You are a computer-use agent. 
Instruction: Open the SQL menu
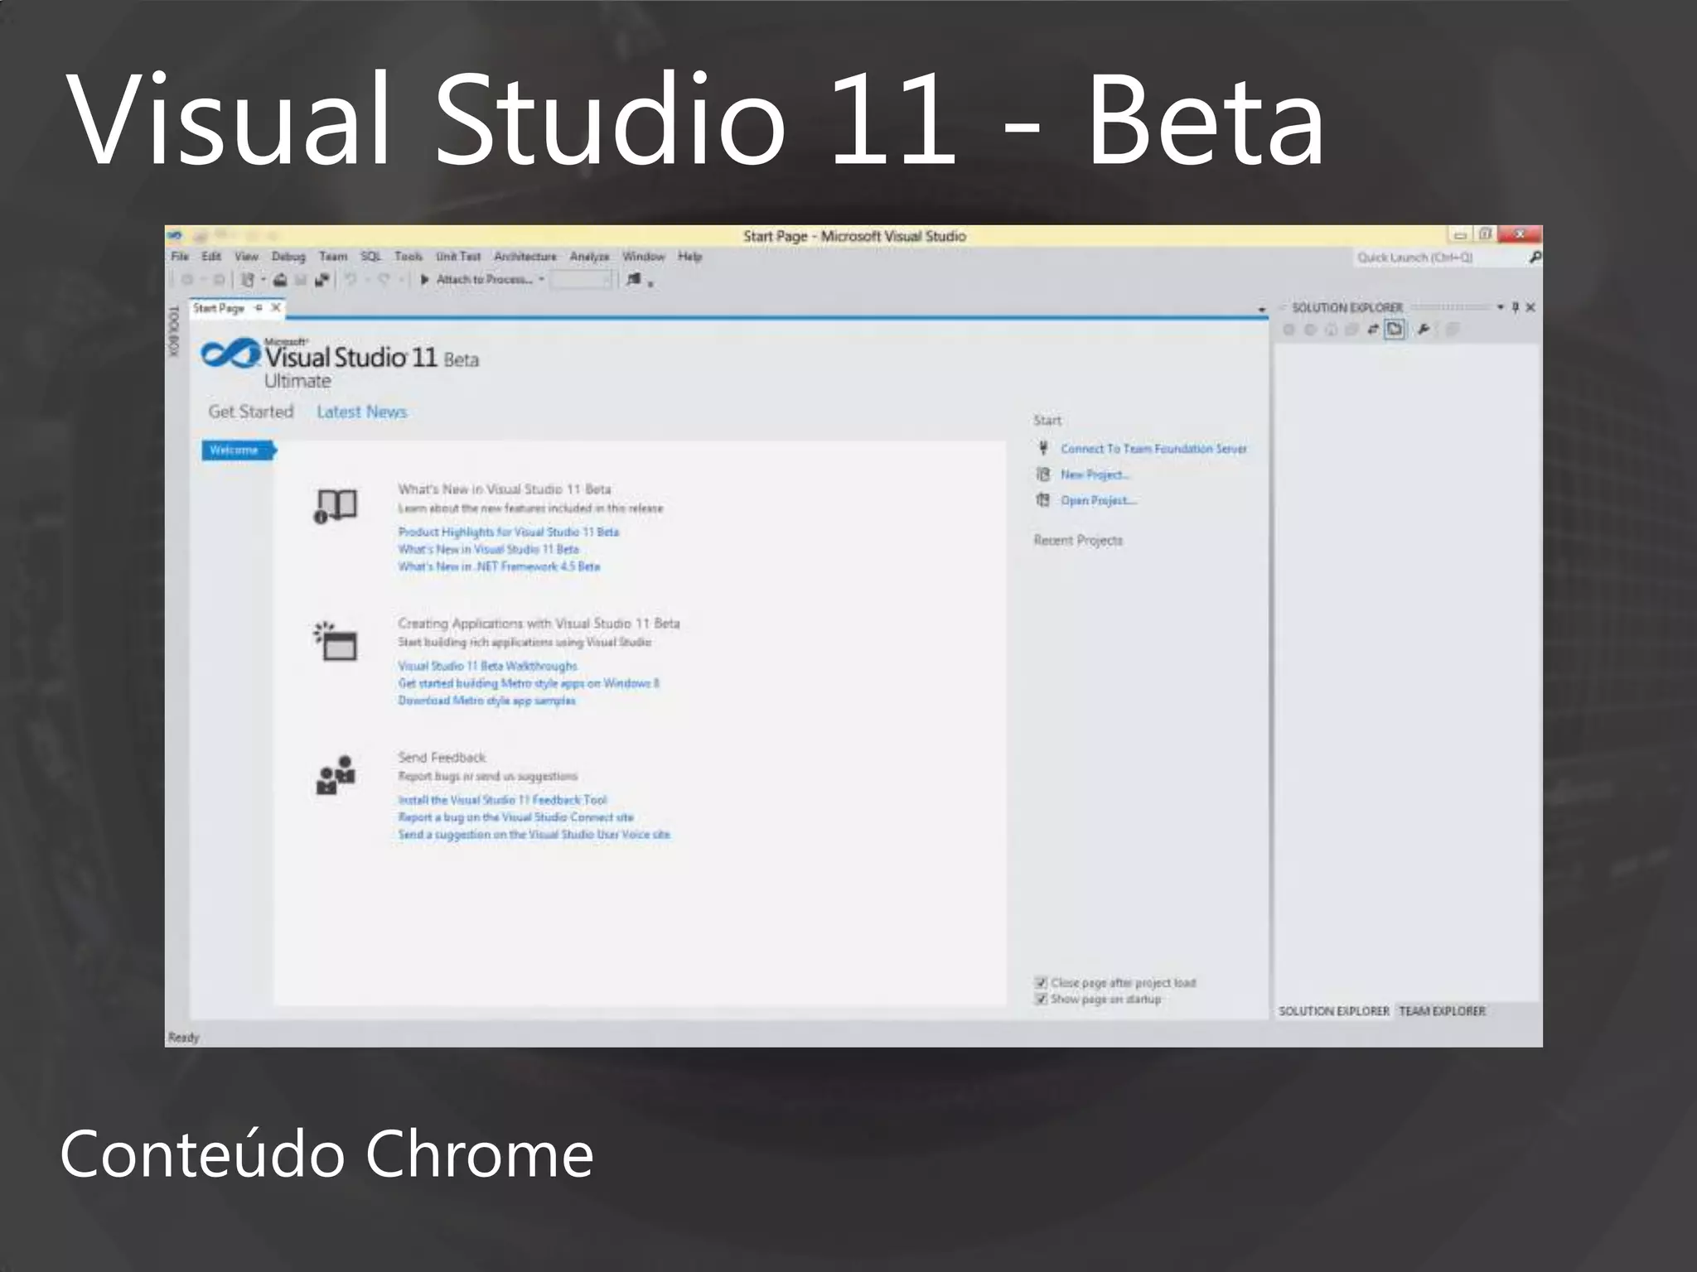point(370,257)
